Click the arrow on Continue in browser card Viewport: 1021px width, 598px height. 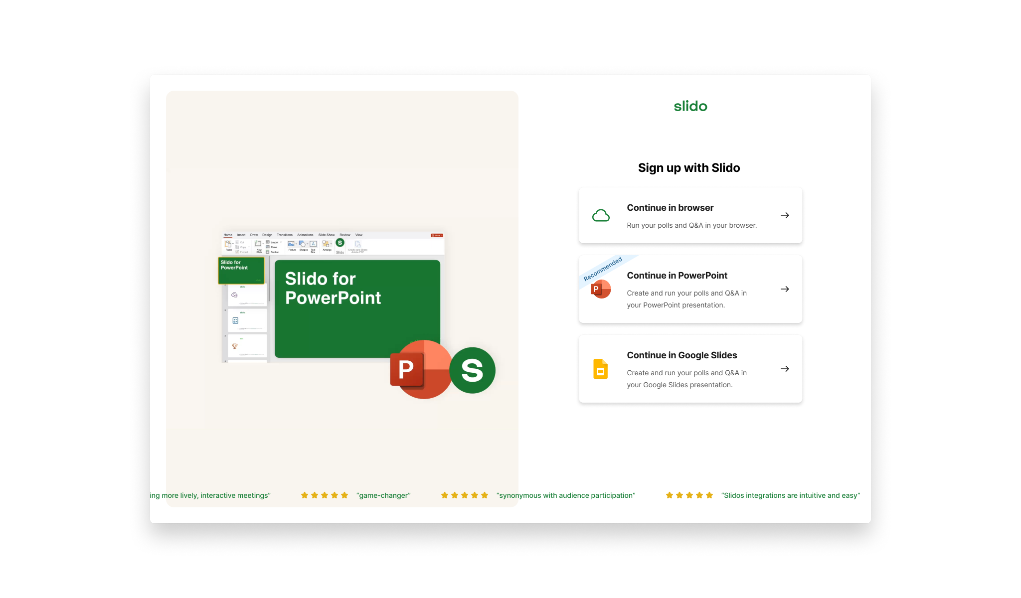coord(785,215)
